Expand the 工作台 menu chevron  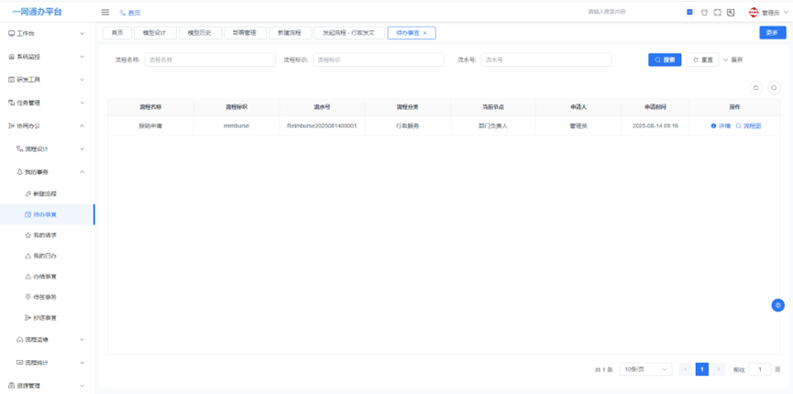point(82,33)
